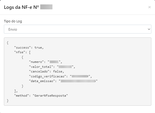Close the Logs da NF-e dialog
Viewport: 155px width, 113px height.
pos(149,7)
